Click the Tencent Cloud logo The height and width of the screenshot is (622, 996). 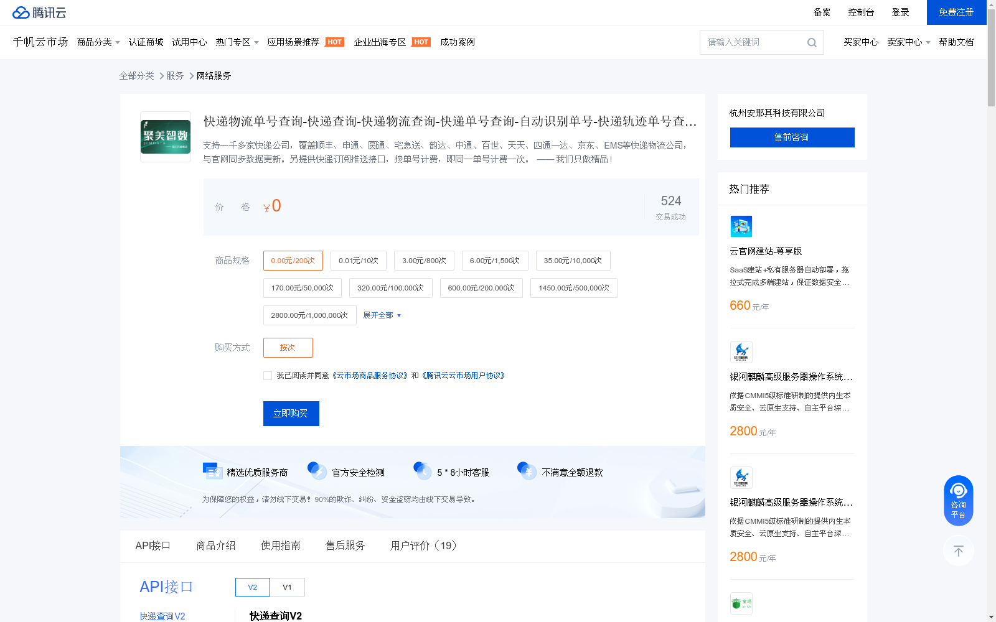tap(39, 12)
